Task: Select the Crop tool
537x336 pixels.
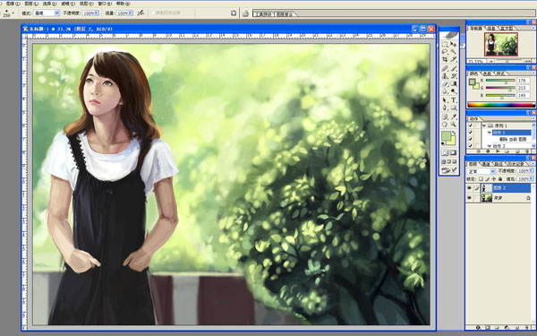Action: pyautogui.click(x=445, y=59)
